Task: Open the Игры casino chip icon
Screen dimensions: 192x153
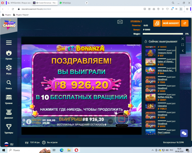Action: [x=9, y=68]
